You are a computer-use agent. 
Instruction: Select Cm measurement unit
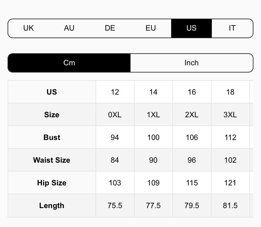pos(69,63)
